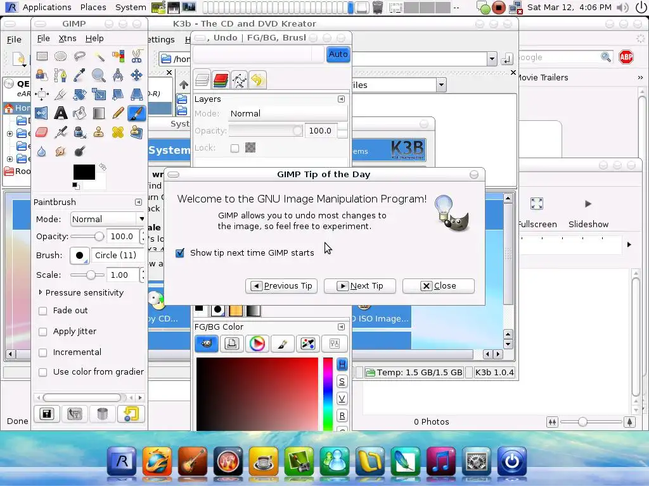Open the Applications menu in top panel

(47, 7)
